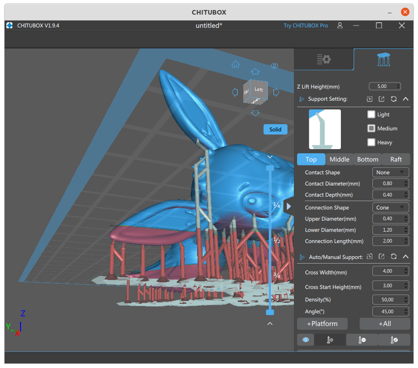Image resolution: width=418 pixels, height=368 pixels.
Task: Enable the Heavy support checkbox
Action: pyautogui.click(x=371, y=142)
